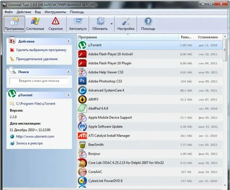Click the 137 МБ size of PowerDVD
Screen dimensions: 230x190
click(186, 181)
